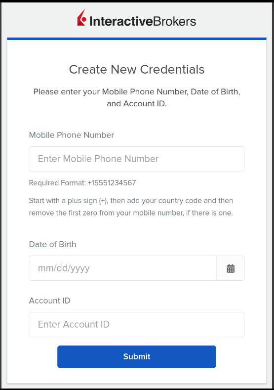Viewport: 274px width, 390px height.
Task: Click the 'remove the first zero' instruction line
Action: tap(131, 213)
